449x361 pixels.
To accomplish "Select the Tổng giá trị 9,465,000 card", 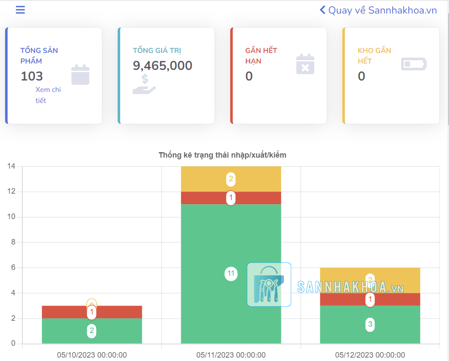I will (x=166, y=76).
